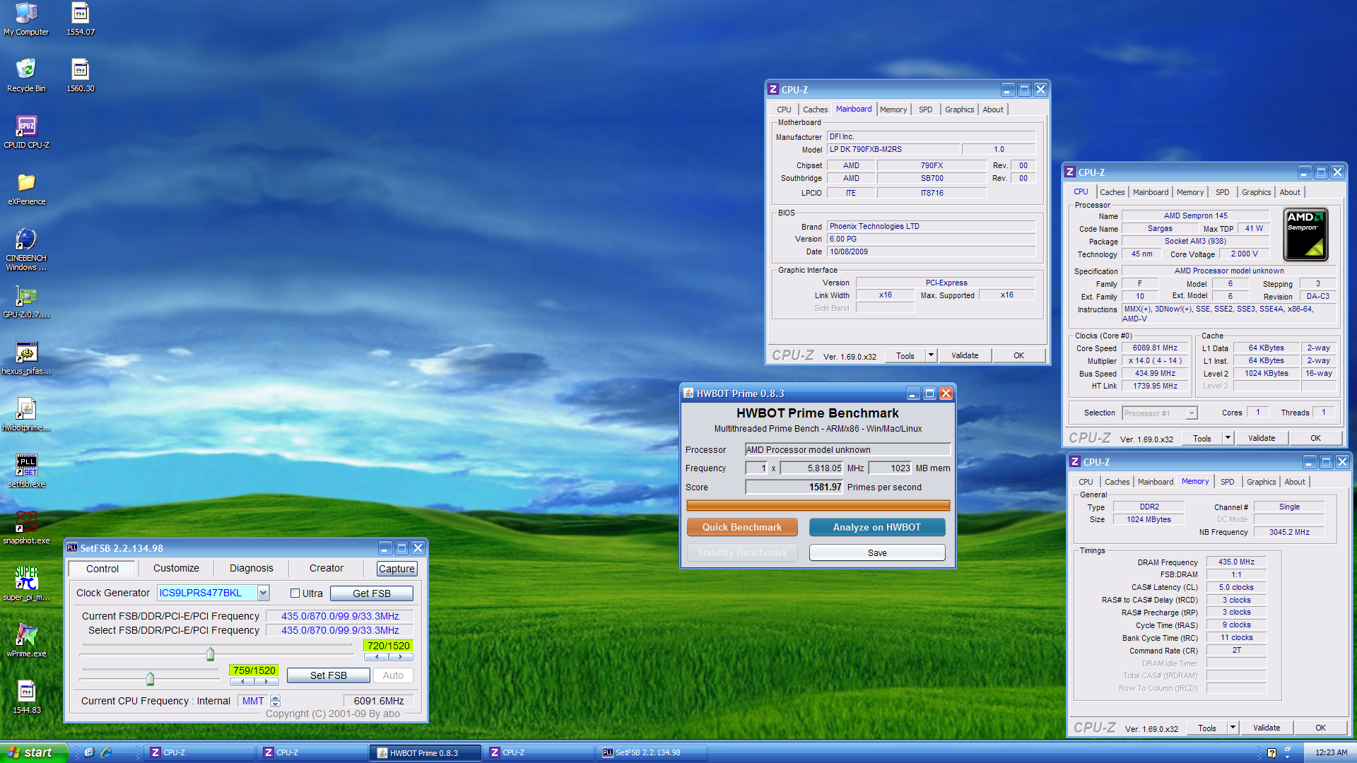Open Tools dropdown arrow in CPU-Z Mainboard window
Screen dimensions: 1357x763
click(x=931, y=355)
